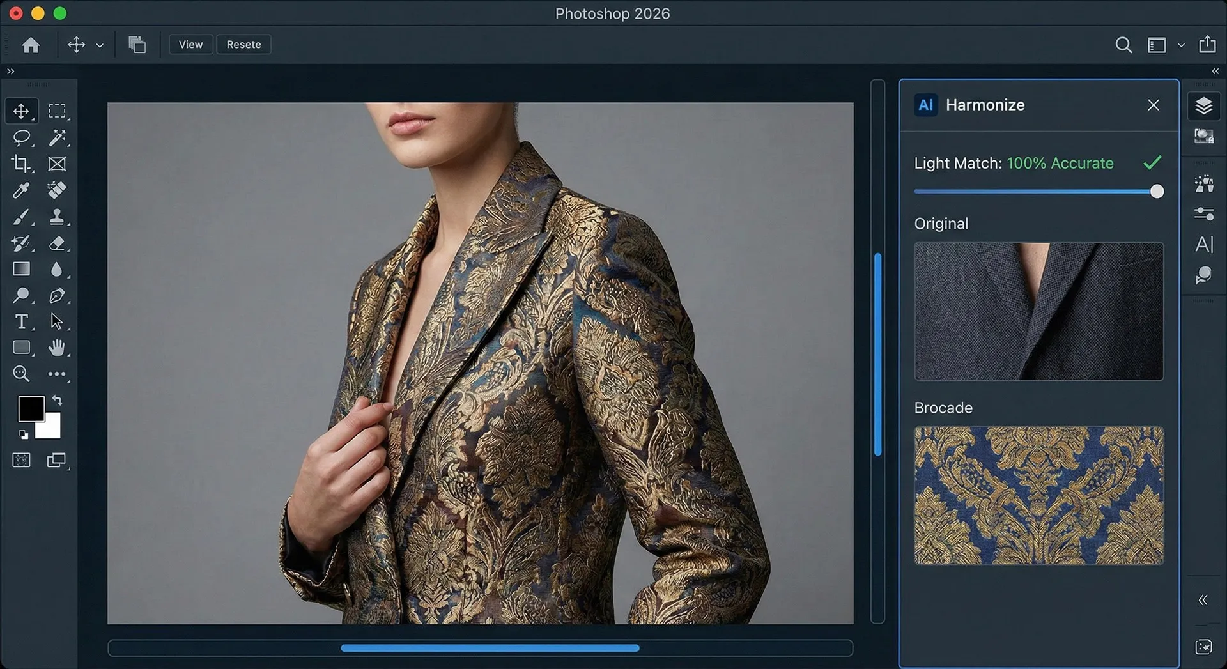Viewport: 1227px width, 669px height.
Task: Toggle quick mask mode
Action: 21,459
